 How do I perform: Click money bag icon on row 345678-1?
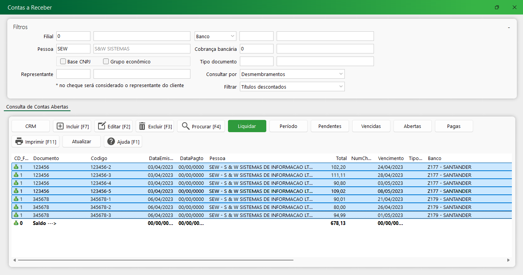coord(16,199)
